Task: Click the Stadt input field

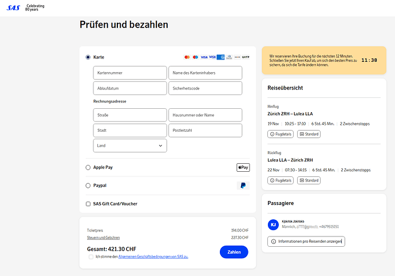Action: (130, 131)
